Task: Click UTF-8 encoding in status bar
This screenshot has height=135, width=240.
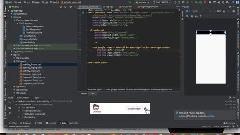Action: click(216, 127)
